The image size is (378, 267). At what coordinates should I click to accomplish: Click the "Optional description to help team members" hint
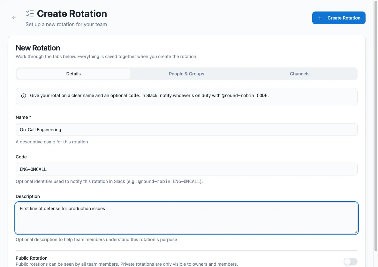pyautogui.click(x=96, y=240)
